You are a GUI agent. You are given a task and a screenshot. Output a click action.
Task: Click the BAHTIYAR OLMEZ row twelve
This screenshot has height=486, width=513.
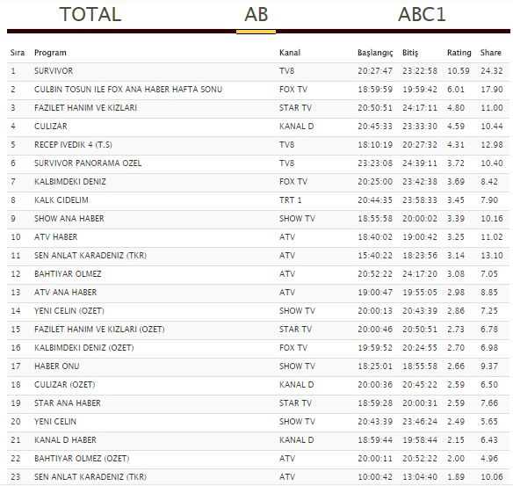click(x=258, y=274)
